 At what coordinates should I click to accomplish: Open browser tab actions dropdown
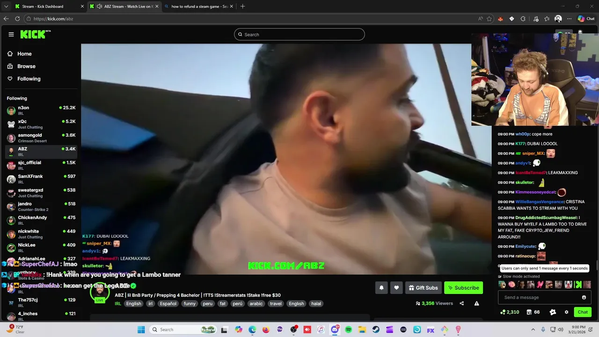6,7
